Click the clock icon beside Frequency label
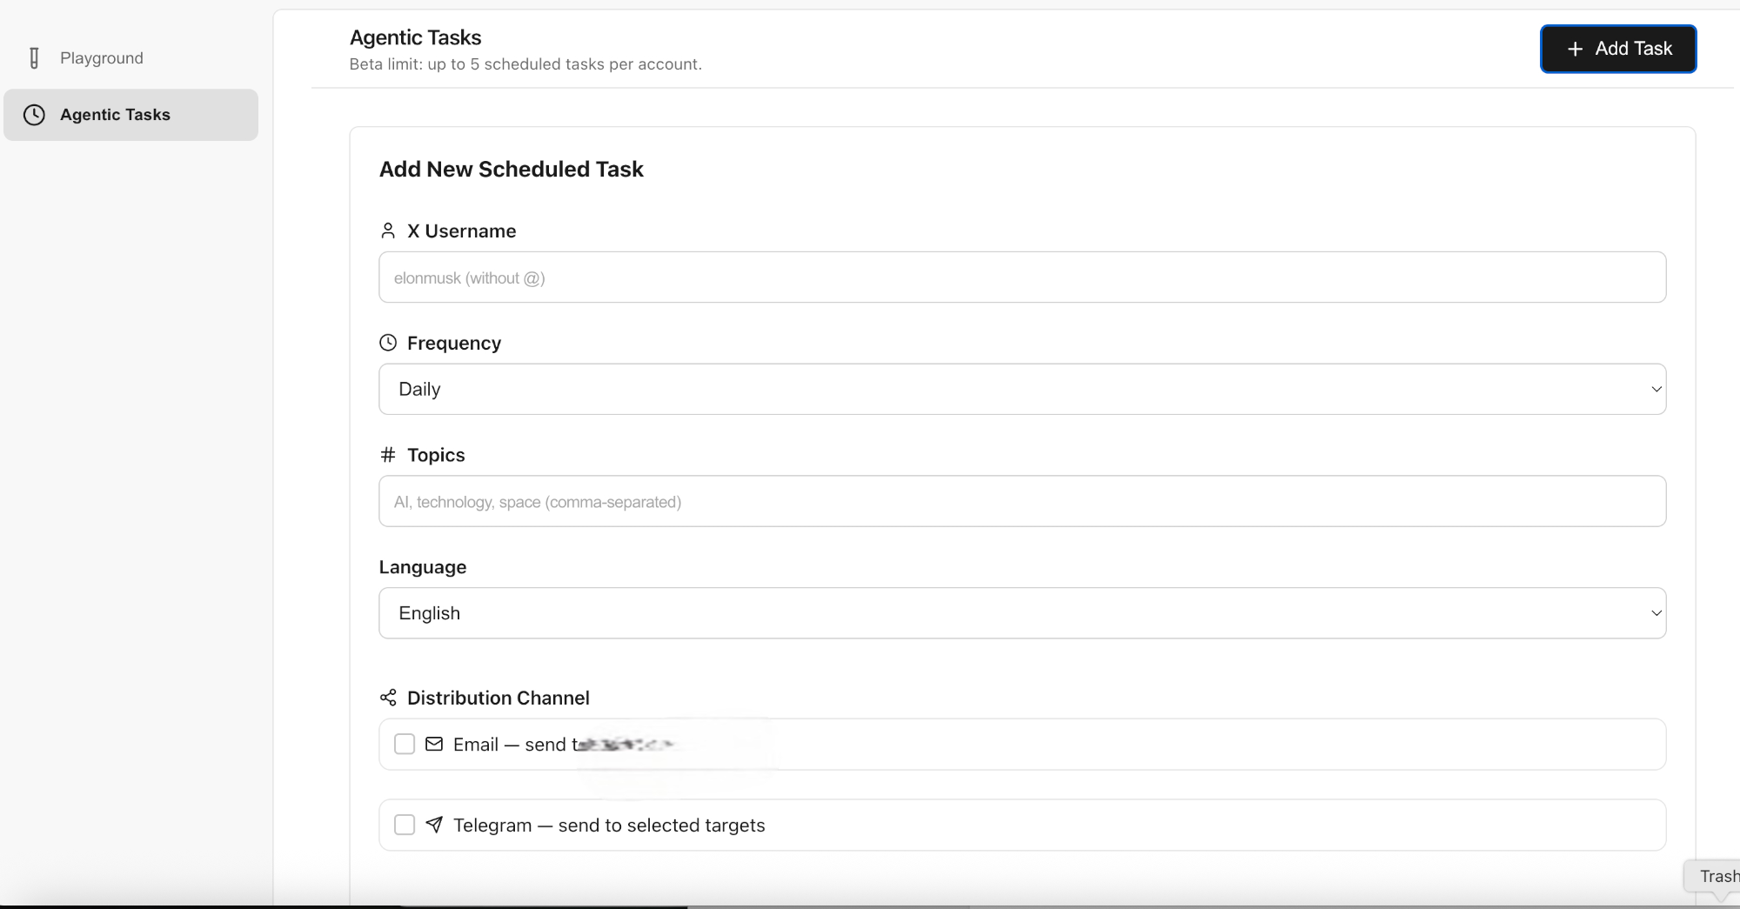The image size is (1740, 909). 387,343
